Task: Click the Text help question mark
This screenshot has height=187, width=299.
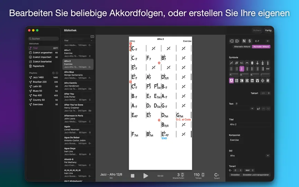Action: (x=236, y=104)
